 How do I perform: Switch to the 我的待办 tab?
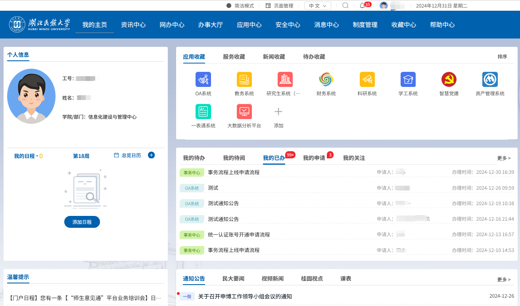(x=194, y=158)
